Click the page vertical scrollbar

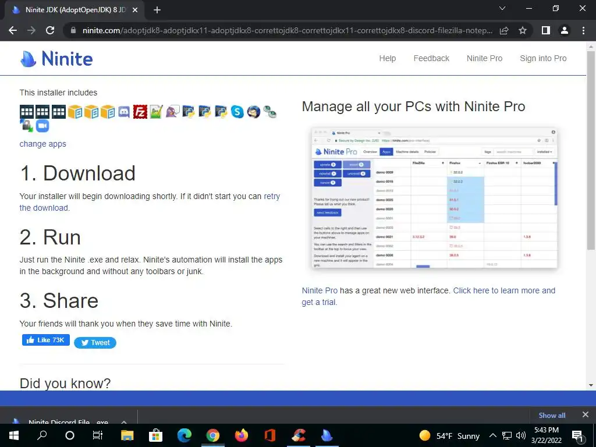591,151
